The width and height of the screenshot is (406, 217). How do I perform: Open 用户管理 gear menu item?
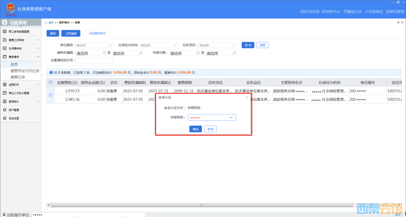click(x=14, y=110)
